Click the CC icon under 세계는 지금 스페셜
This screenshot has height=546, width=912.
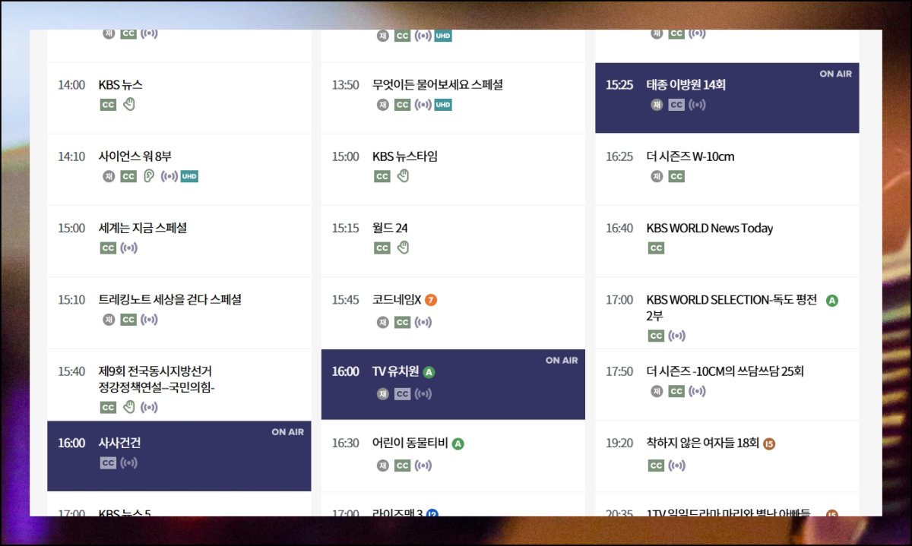tap(108, 248)
